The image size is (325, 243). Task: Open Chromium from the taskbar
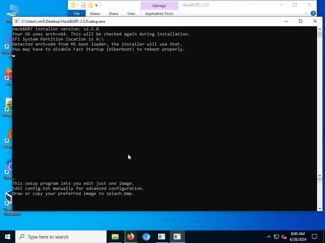(x=146, y=237)
